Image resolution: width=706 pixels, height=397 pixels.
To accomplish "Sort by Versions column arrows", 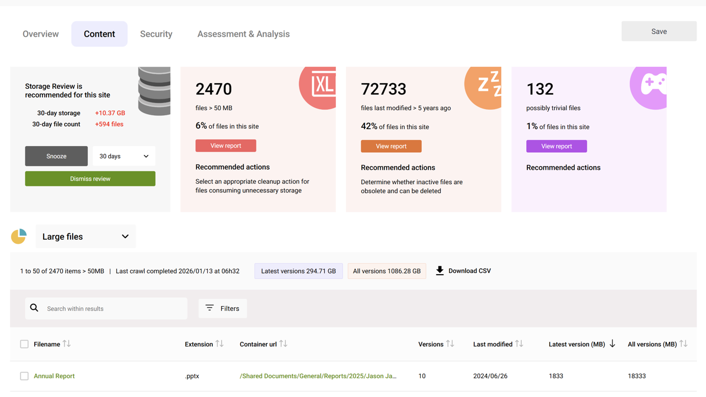I will [x=450, y=344].
